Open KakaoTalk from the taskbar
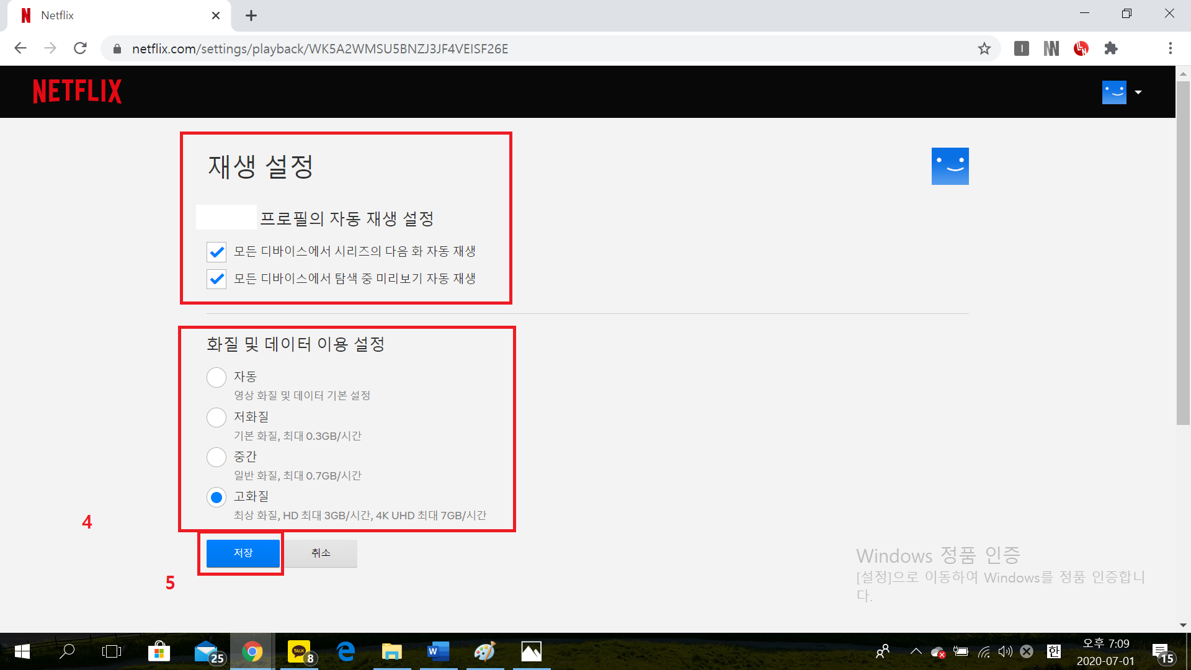This screenshot has height=670, width=1191. (300, 651)
